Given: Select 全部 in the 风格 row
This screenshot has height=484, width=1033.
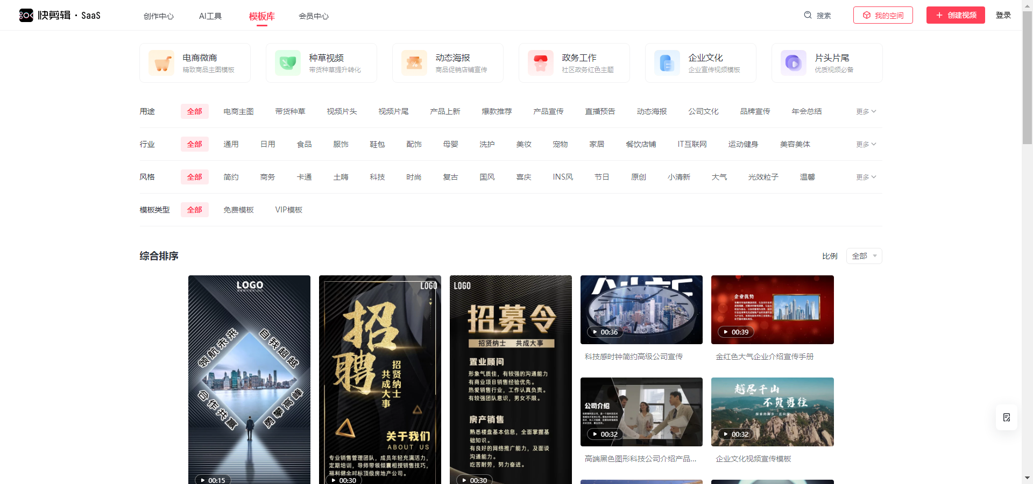Looking at the screenshot, I should (195, 177).
